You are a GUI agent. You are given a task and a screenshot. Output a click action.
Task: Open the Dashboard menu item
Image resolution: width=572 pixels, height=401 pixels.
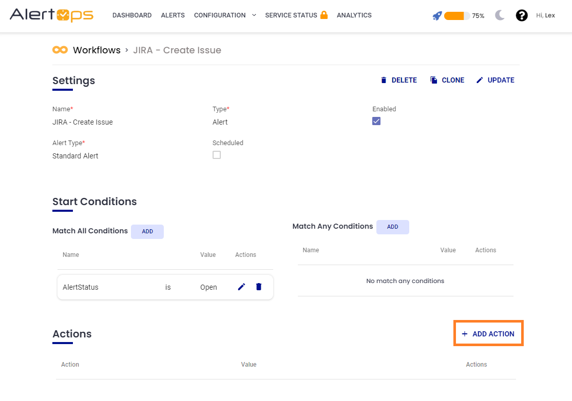pos(132,15)
